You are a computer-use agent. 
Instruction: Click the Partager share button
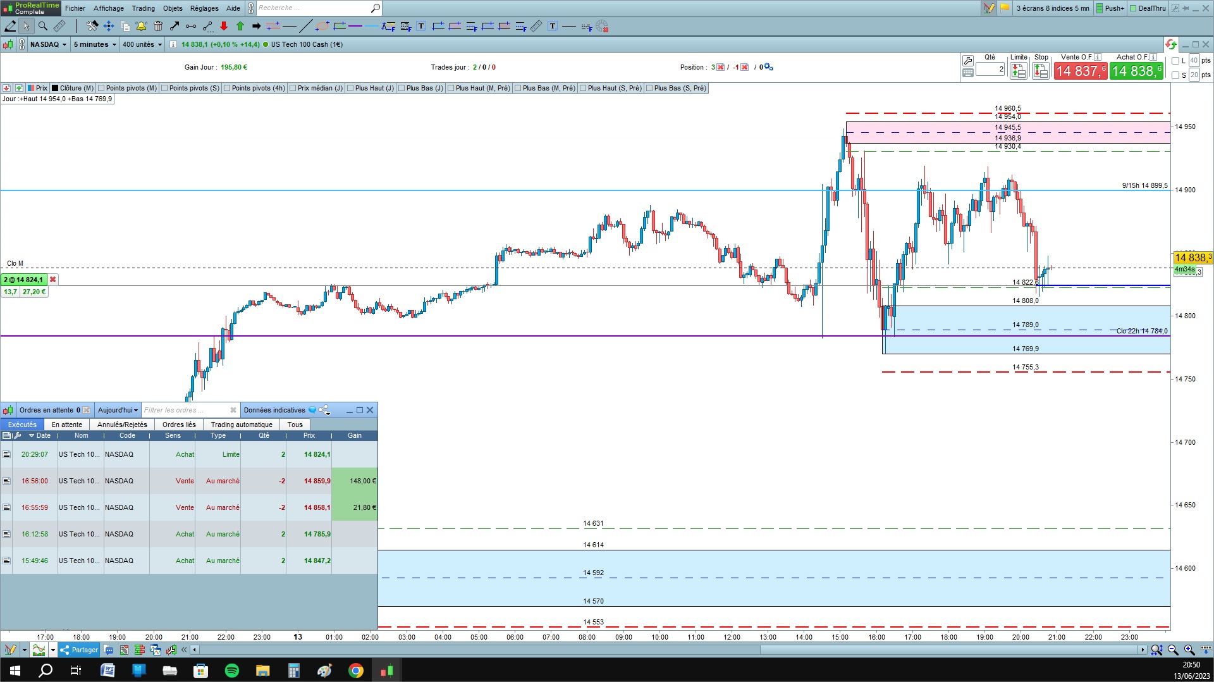click(79, 650)
